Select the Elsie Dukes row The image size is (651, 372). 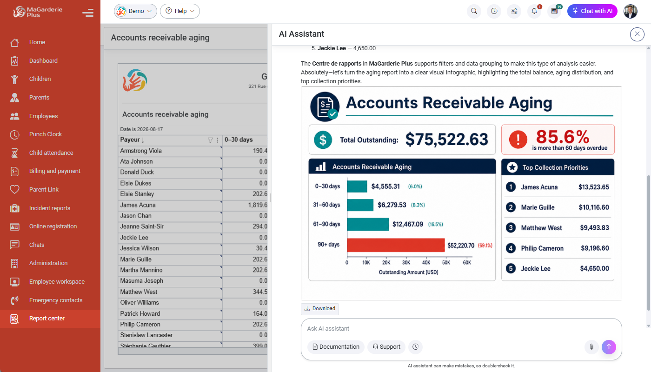pyautogui.click(x=193, y=184)
